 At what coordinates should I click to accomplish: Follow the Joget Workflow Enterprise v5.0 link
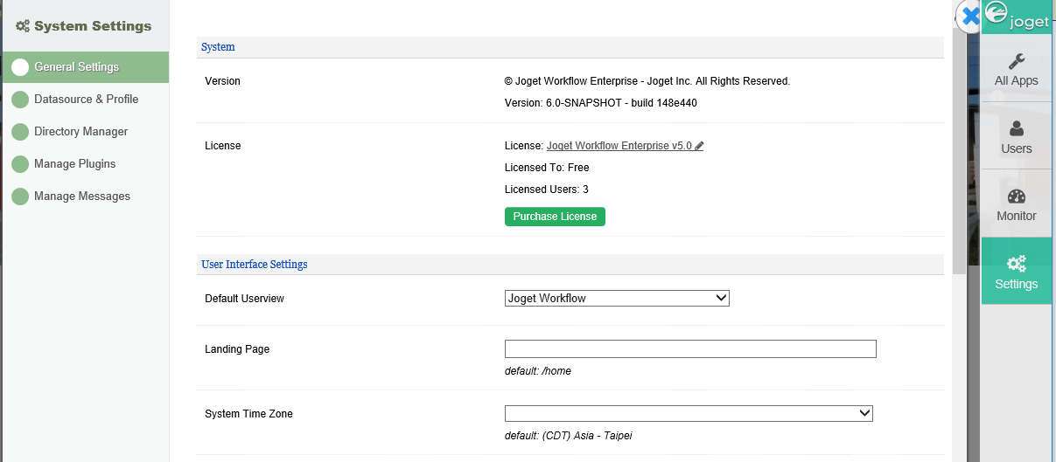[619, 146]
